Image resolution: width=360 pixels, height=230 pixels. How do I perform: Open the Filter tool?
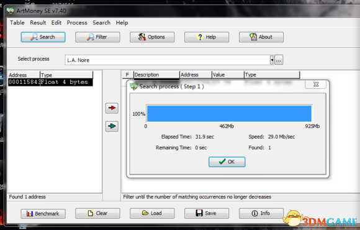[x=97, y=37]
